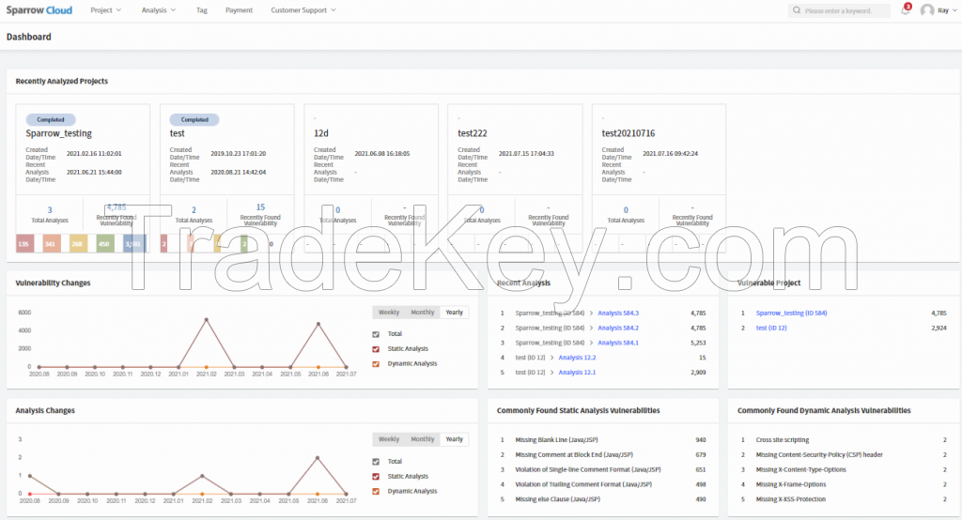Click 2021.02 peak on Vulnerability Changes chart
The width and height of the screenshot is (962, 520).
coord(206,319)
